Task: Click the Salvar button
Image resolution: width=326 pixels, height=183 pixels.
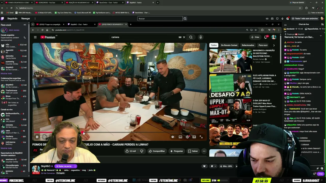Action: (x=193, y=151)
